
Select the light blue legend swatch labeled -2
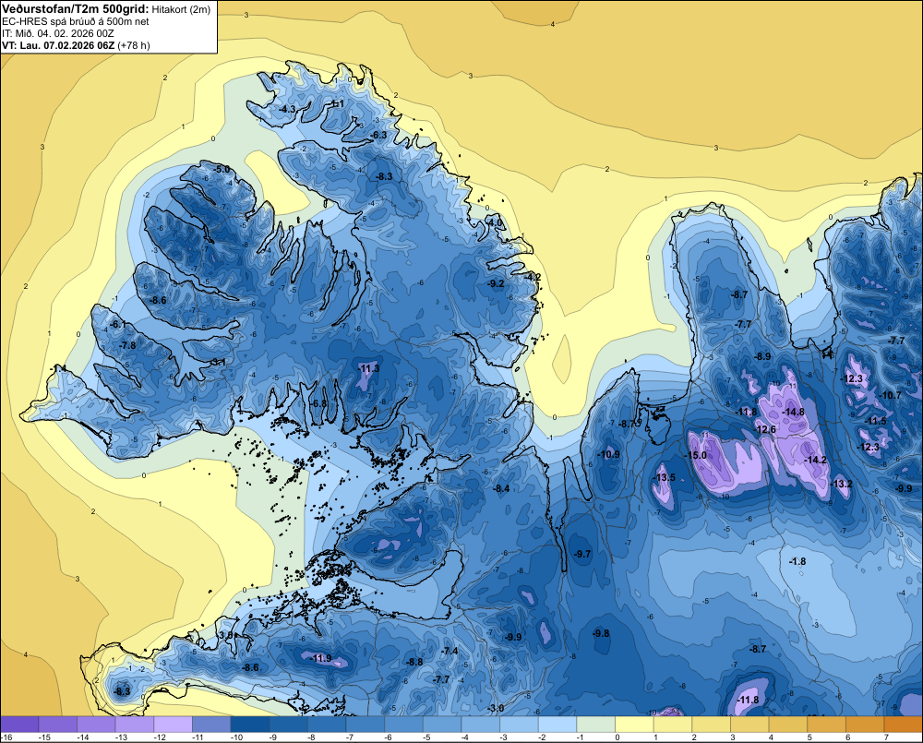pyautogui.click(x=557, y=725)
